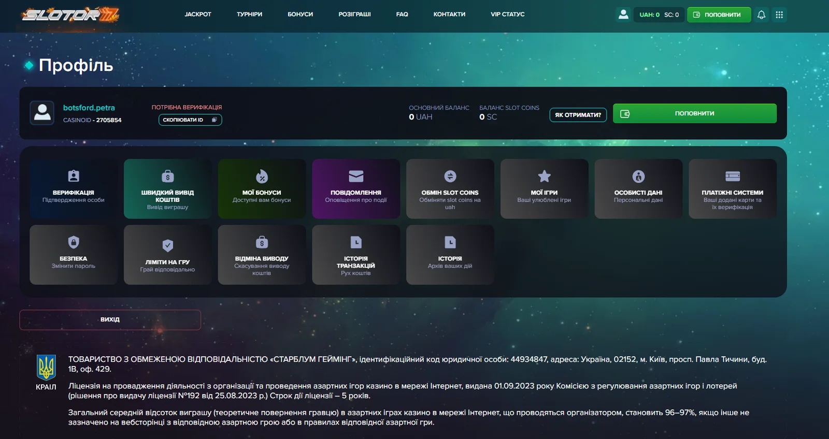The image size is (829, 439).
Task: Click the CASINOID - 2705854 text
Action: pyautogui.click(x=92, y=120)
